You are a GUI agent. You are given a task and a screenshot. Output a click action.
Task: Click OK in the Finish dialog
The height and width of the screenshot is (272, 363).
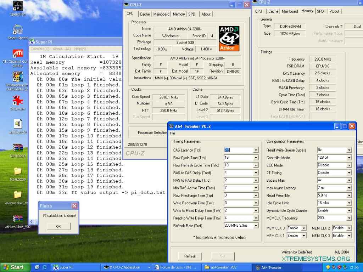(x=58, y=226)
